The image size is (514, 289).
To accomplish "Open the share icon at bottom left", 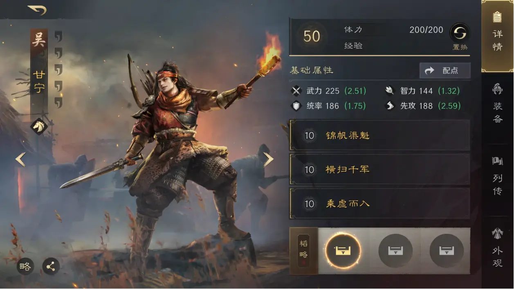I will point(50,267).
